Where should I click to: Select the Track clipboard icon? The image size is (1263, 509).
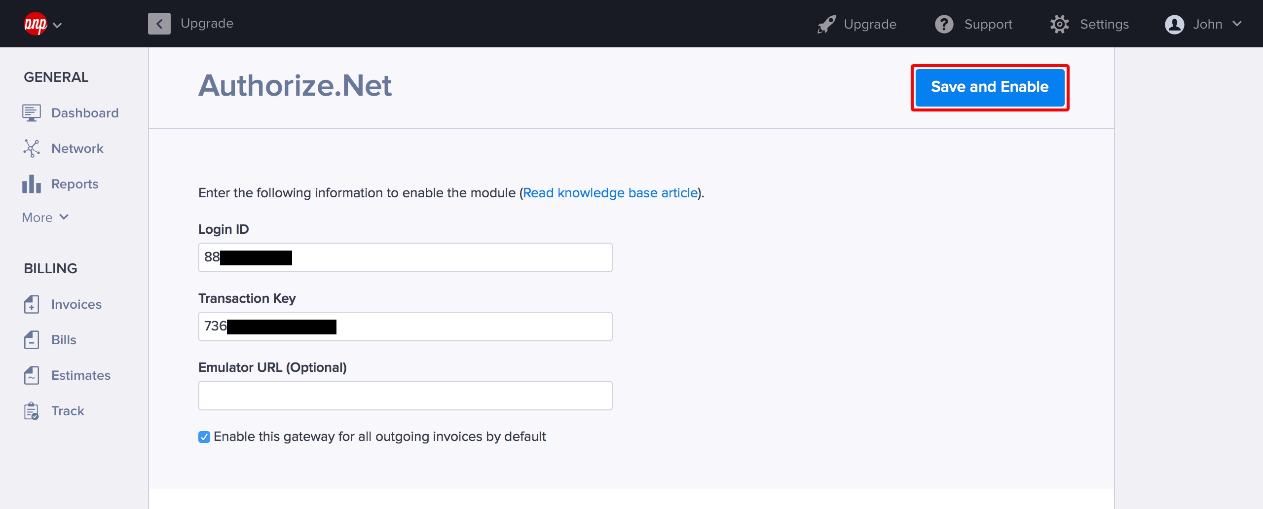tap(31, 410)
